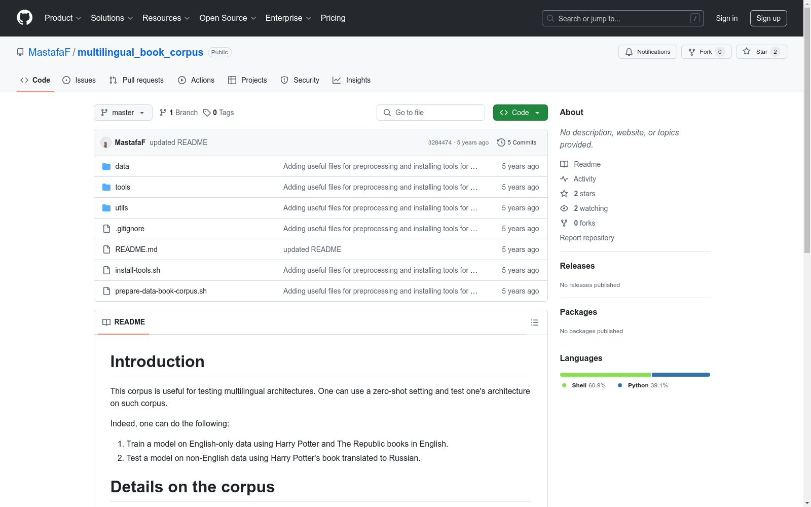The image size is (811, 507).
Task: Click the bell icon in Notifications
Action: (x=629, y=52)
